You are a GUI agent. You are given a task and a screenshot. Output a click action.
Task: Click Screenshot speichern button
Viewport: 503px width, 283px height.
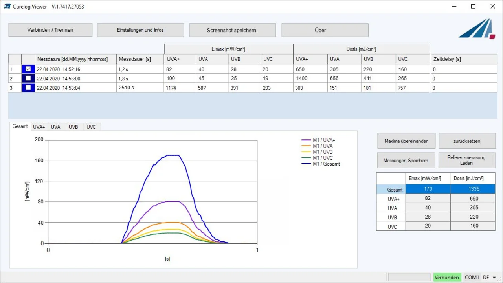[232, 30]
